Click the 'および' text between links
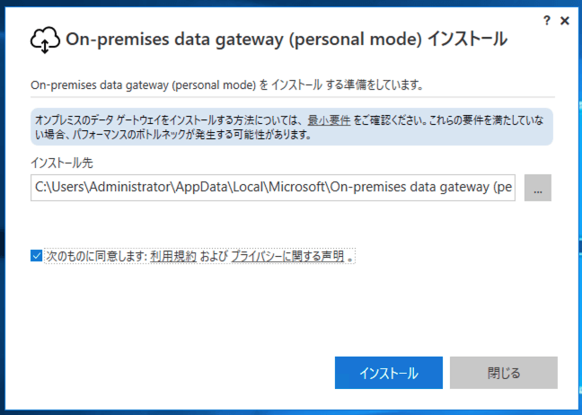Screen dimensions: 582x415 pyautogui.click(x=214, y=256)
